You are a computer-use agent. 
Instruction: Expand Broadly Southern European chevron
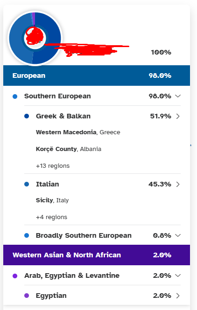[x=178, y=235]
